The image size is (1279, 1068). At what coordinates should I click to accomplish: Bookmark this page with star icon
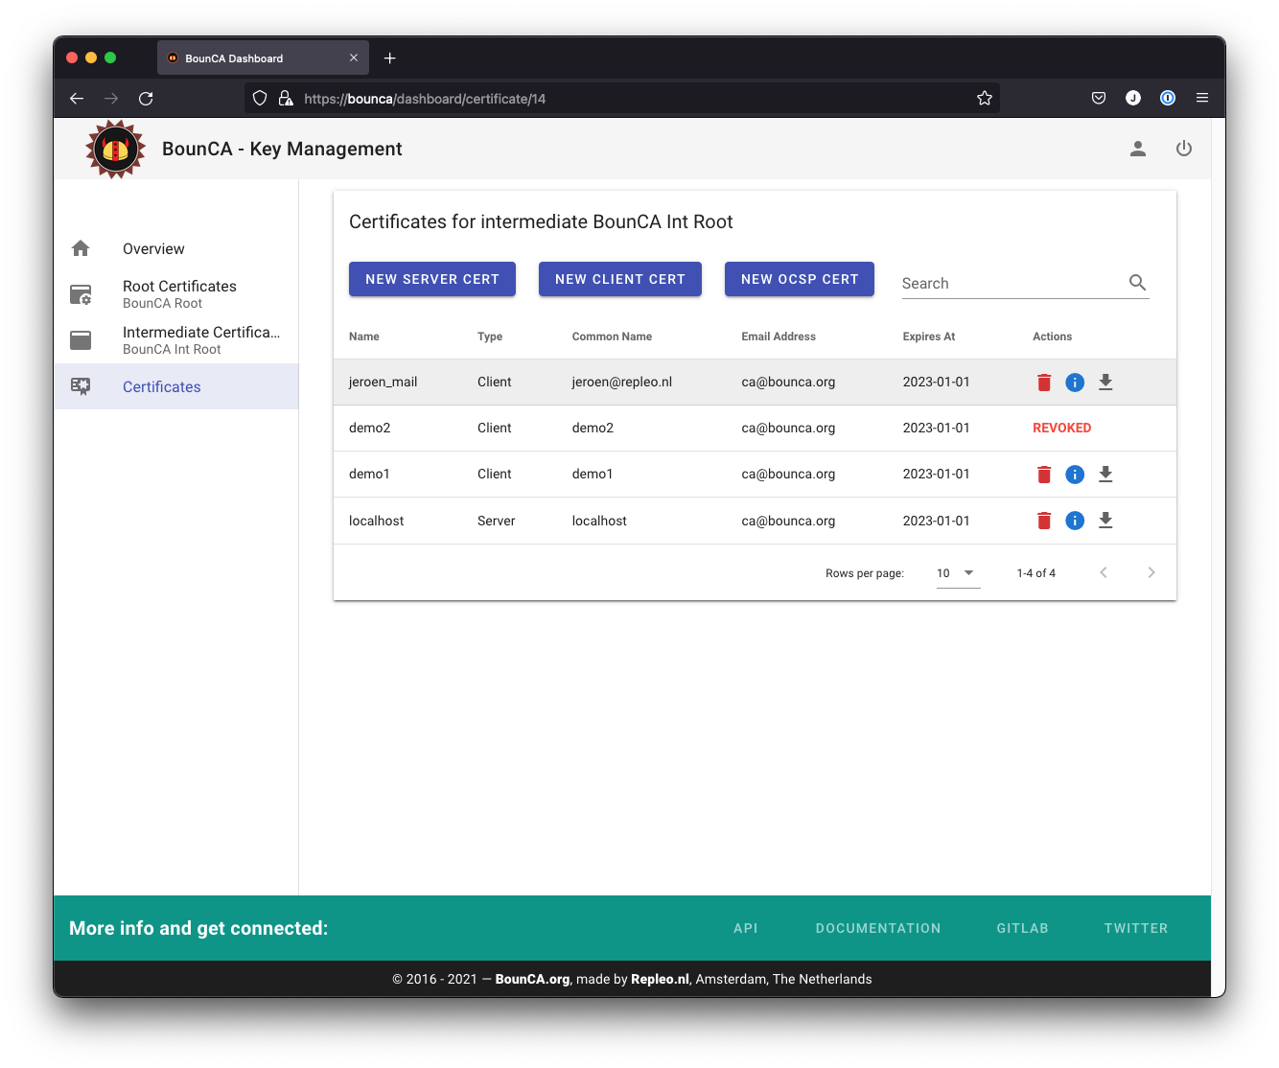pyautogui.click(x=984, y=98)
